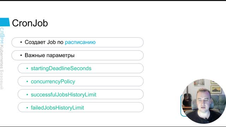
Task: Click the CronJob slide title
Action: pos(30,23)
